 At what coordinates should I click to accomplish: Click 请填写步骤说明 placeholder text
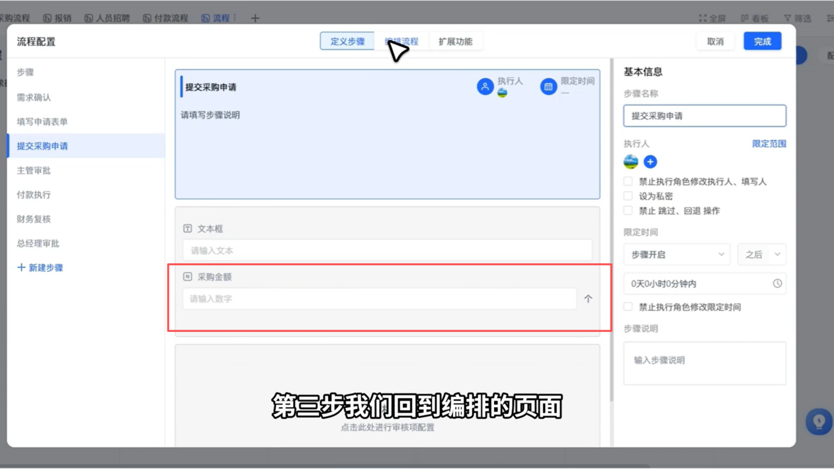tap(210, 115)
